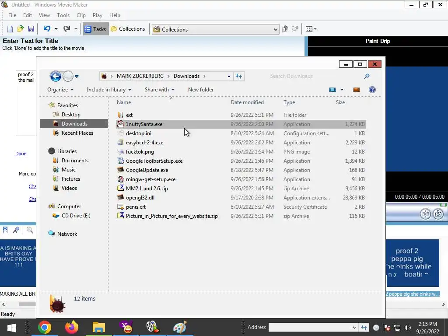448x336 pixels.
Task: Open the Include in library menu
Action: coord(109,90)
